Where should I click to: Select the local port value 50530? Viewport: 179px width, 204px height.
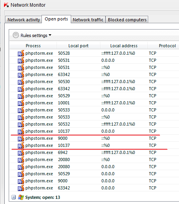click(64, 82)
